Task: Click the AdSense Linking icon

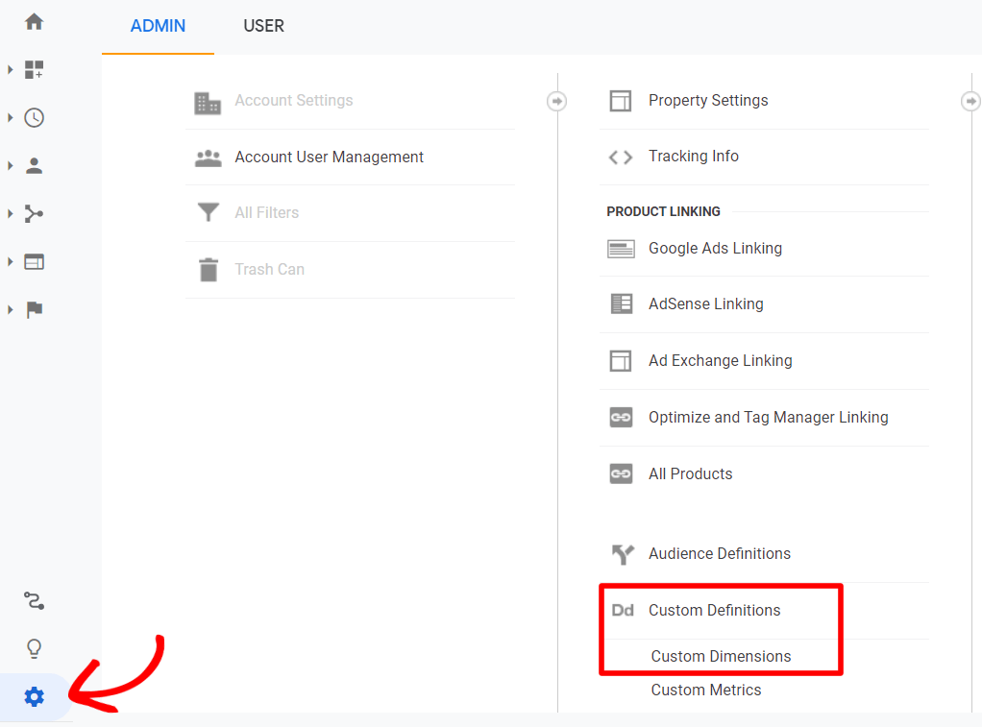Action: coord(622,304)
